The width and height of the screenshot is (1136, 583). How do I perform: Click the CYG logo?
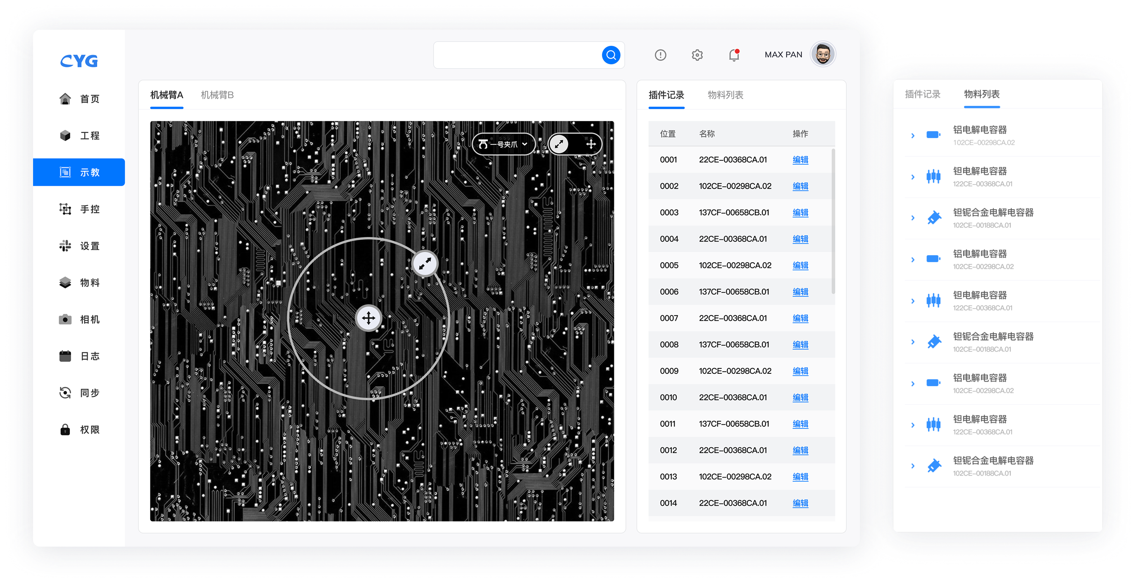point(79,61)
